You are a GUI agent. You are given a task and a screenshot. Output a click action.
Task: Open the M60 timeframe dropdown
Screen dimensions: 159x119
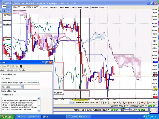coord(87,103)
